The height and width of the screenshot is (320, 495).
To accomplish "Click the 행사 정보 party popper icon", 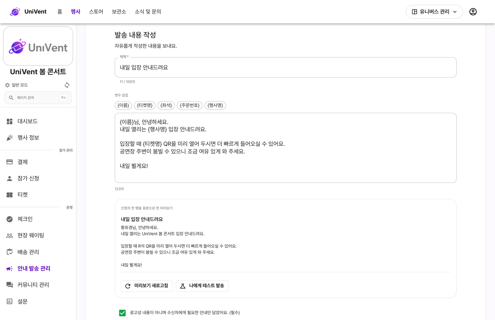I will [10, 138].
